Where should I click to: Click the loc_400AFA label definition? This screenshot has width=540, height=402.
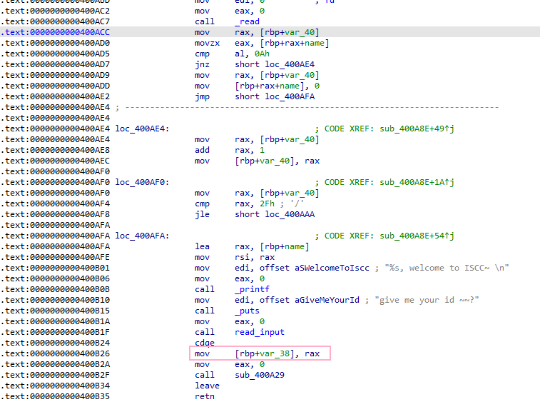[141, 236]
